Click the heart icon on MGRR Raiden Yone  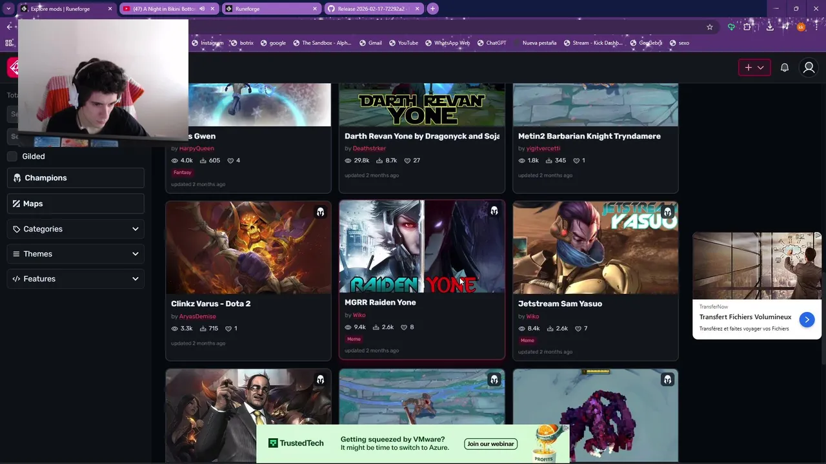(x=404, y=327)
